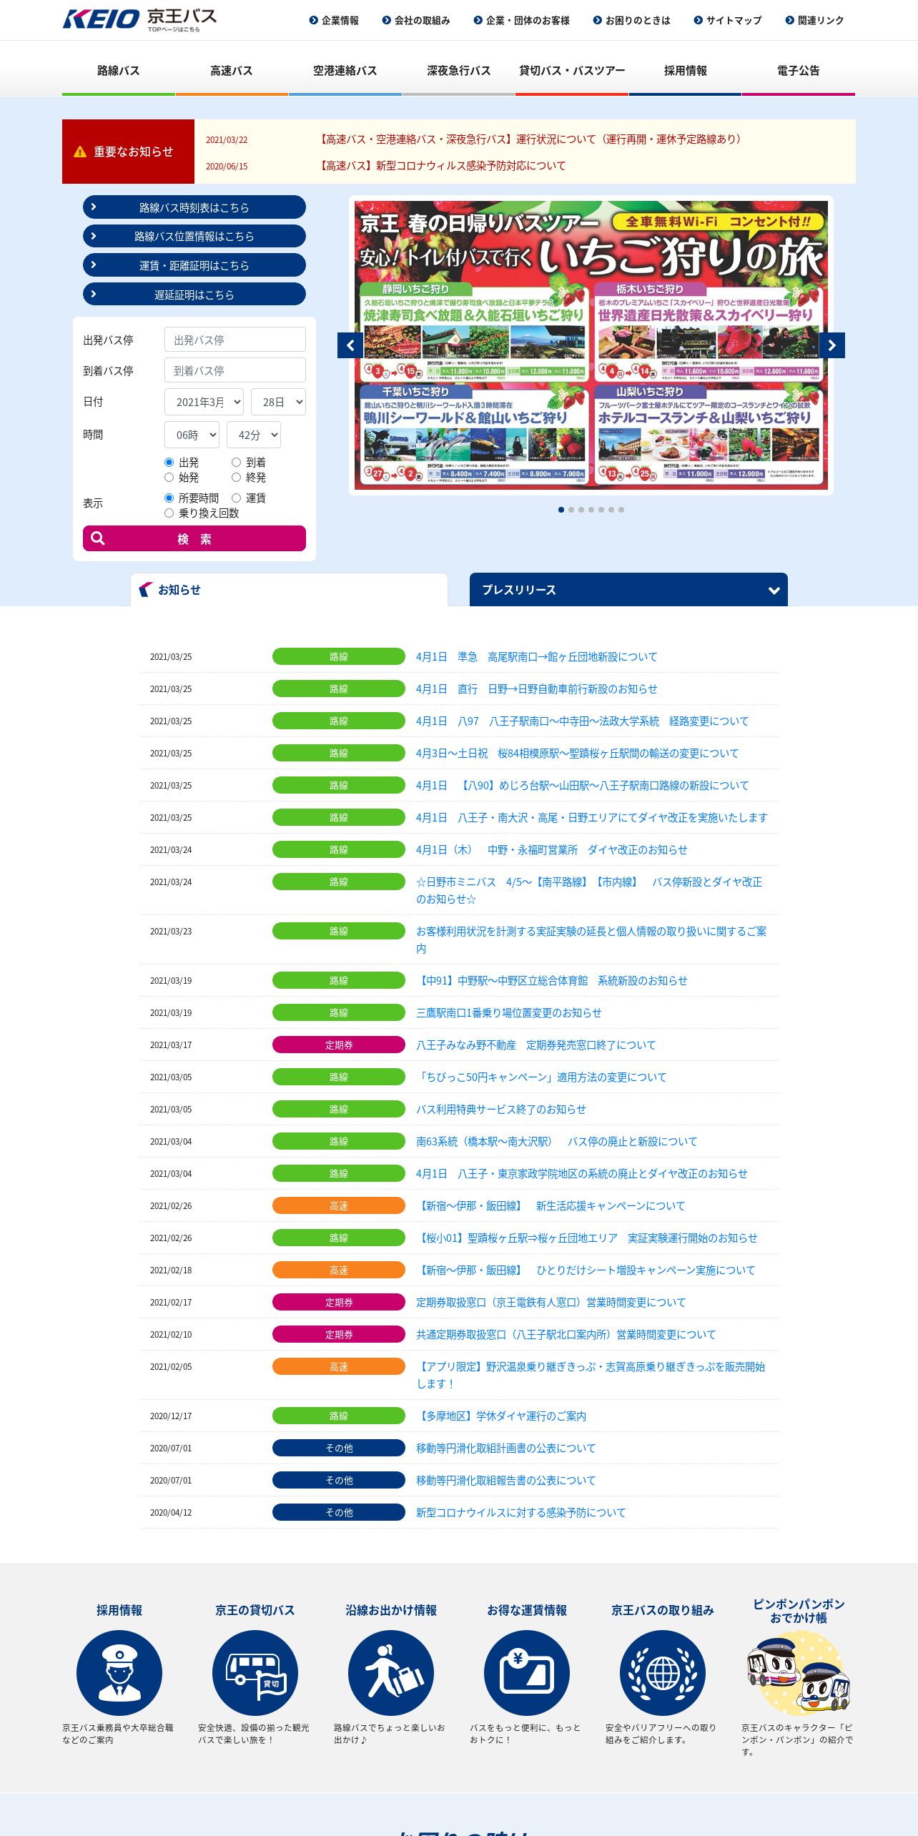
Task: Select the 出発 radio button
Action: (x=169, y=462)
